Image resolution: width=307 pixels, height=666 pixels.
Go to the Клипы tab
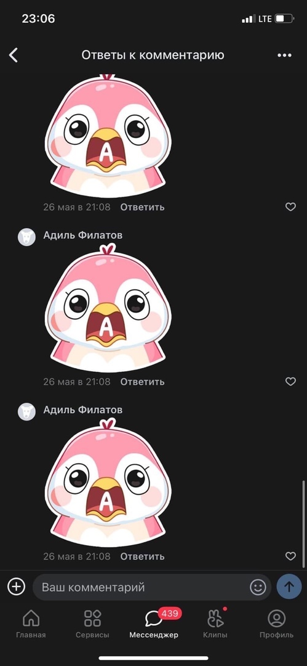tap(215, 624)
